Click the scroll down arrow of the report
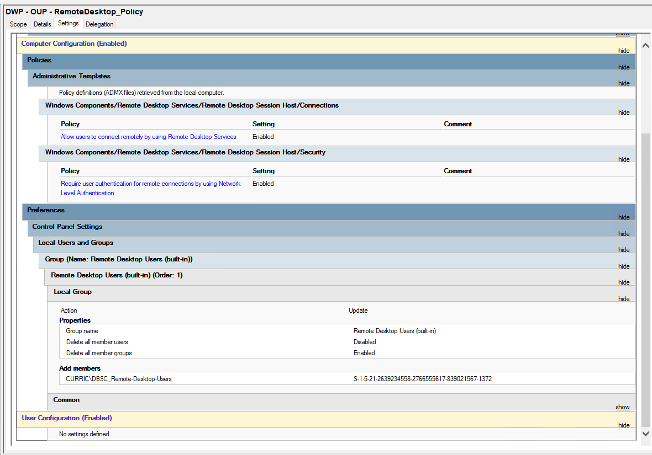The width and height of the screenshot is (652, 455). click(x=644, y=434)
